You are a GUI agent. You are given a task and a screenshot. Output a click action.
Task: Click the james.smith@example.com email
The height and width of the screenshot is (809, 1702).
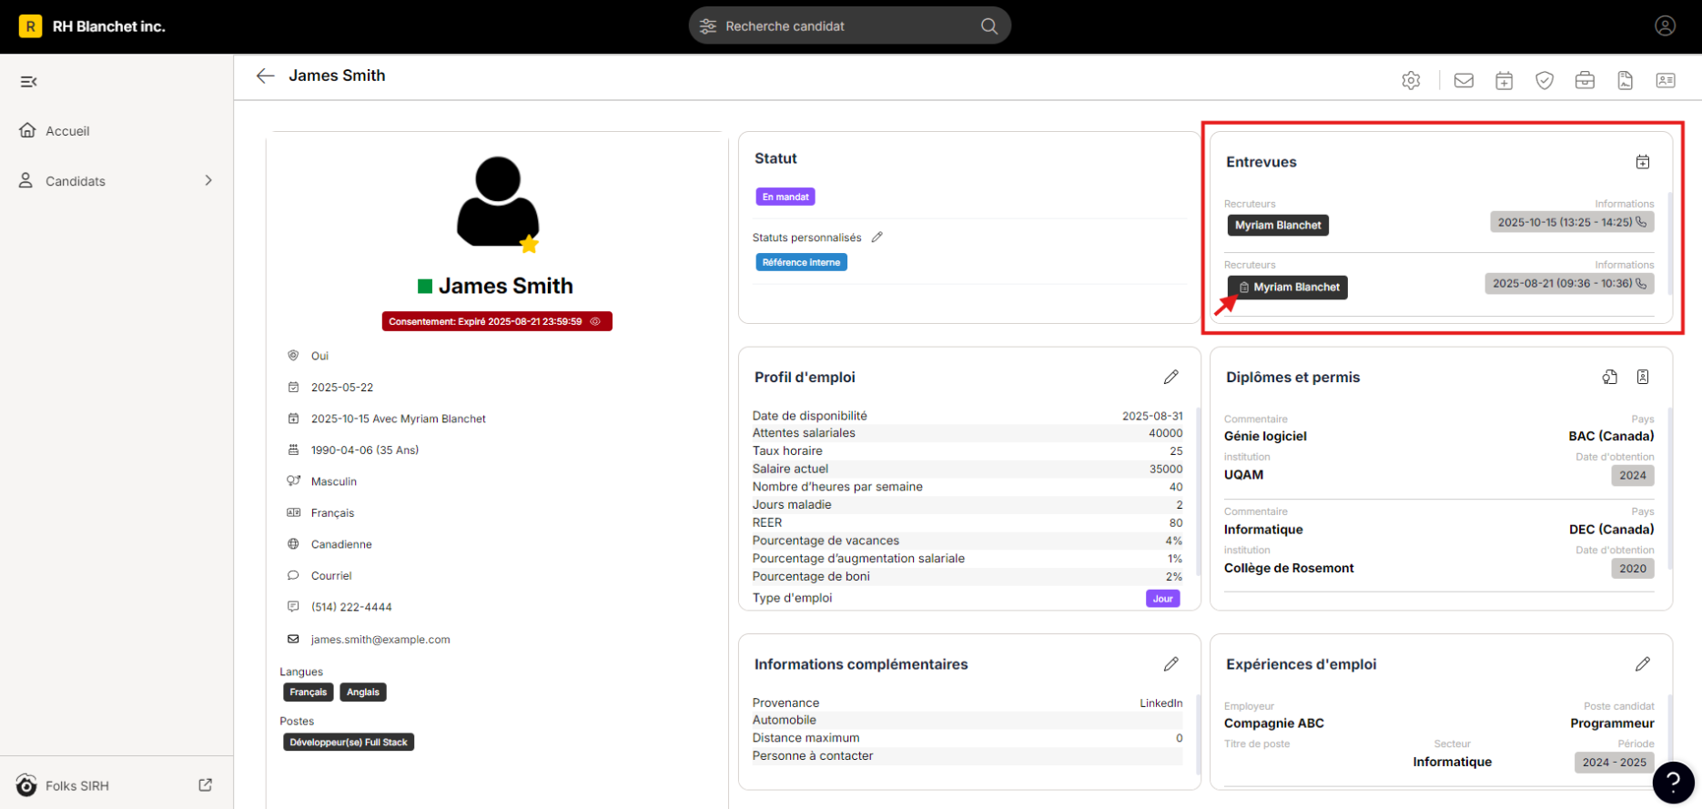(380, 640)
